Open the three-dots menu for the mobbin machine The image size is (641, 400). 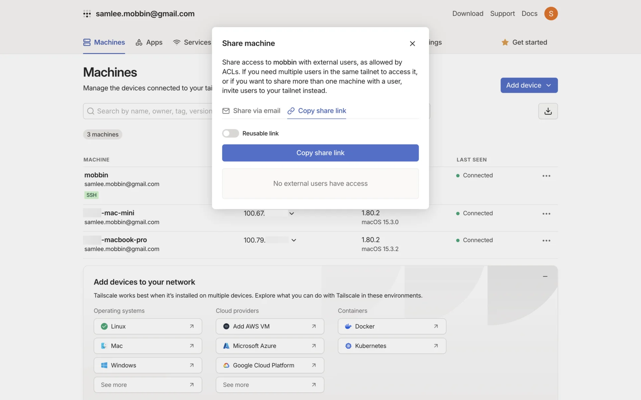pos(546,176)
